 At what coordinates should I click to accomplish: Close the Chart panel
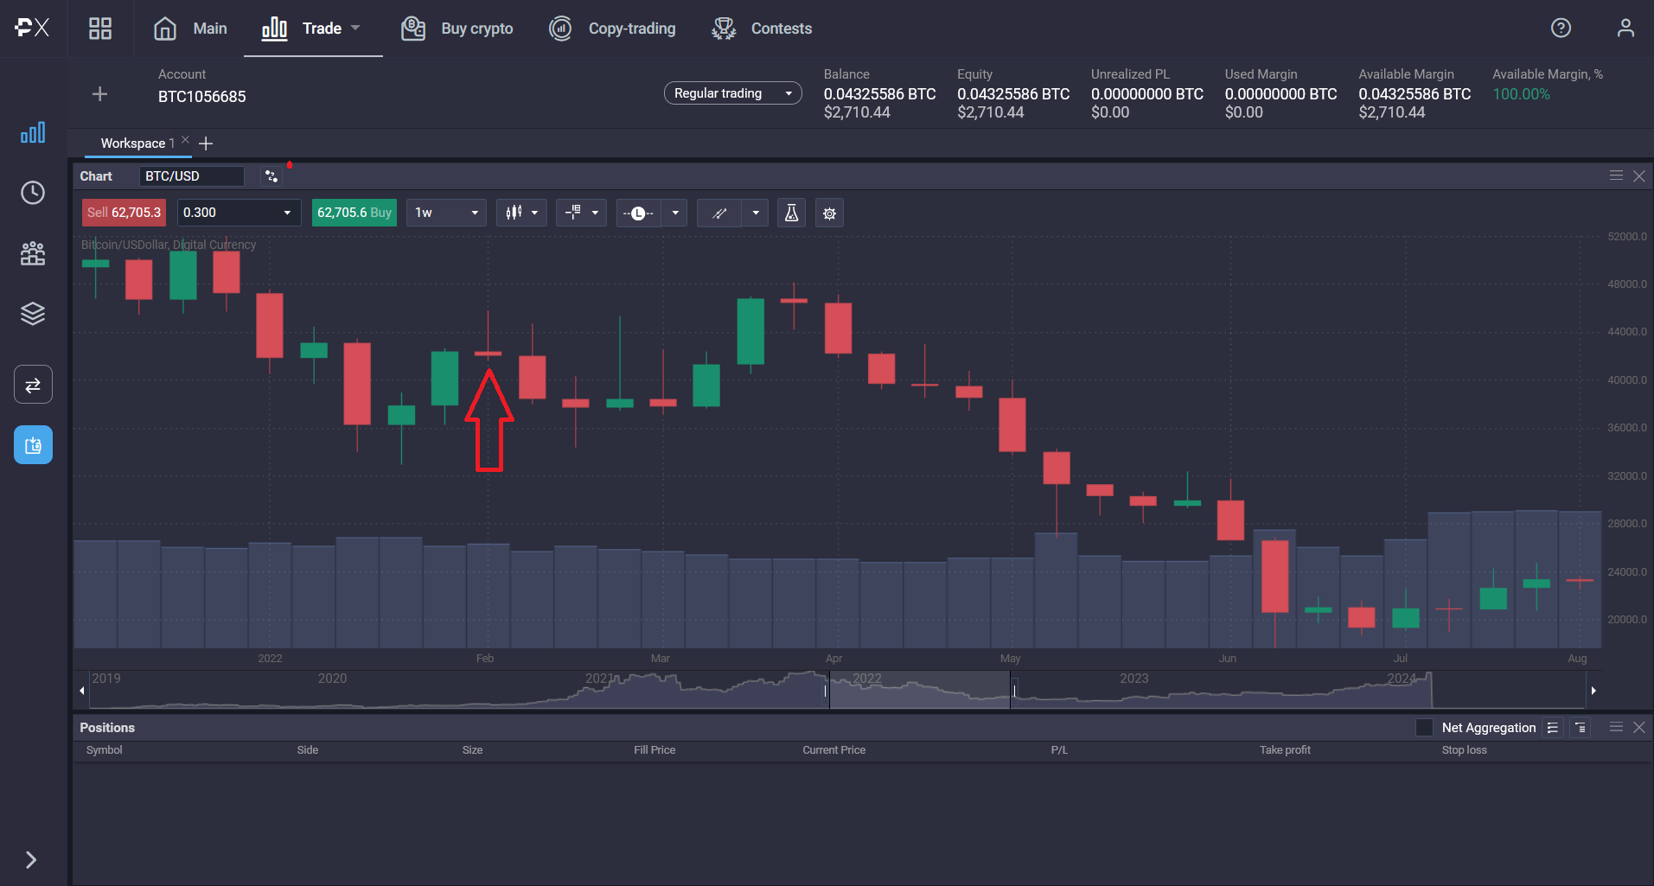(1638, 176)
